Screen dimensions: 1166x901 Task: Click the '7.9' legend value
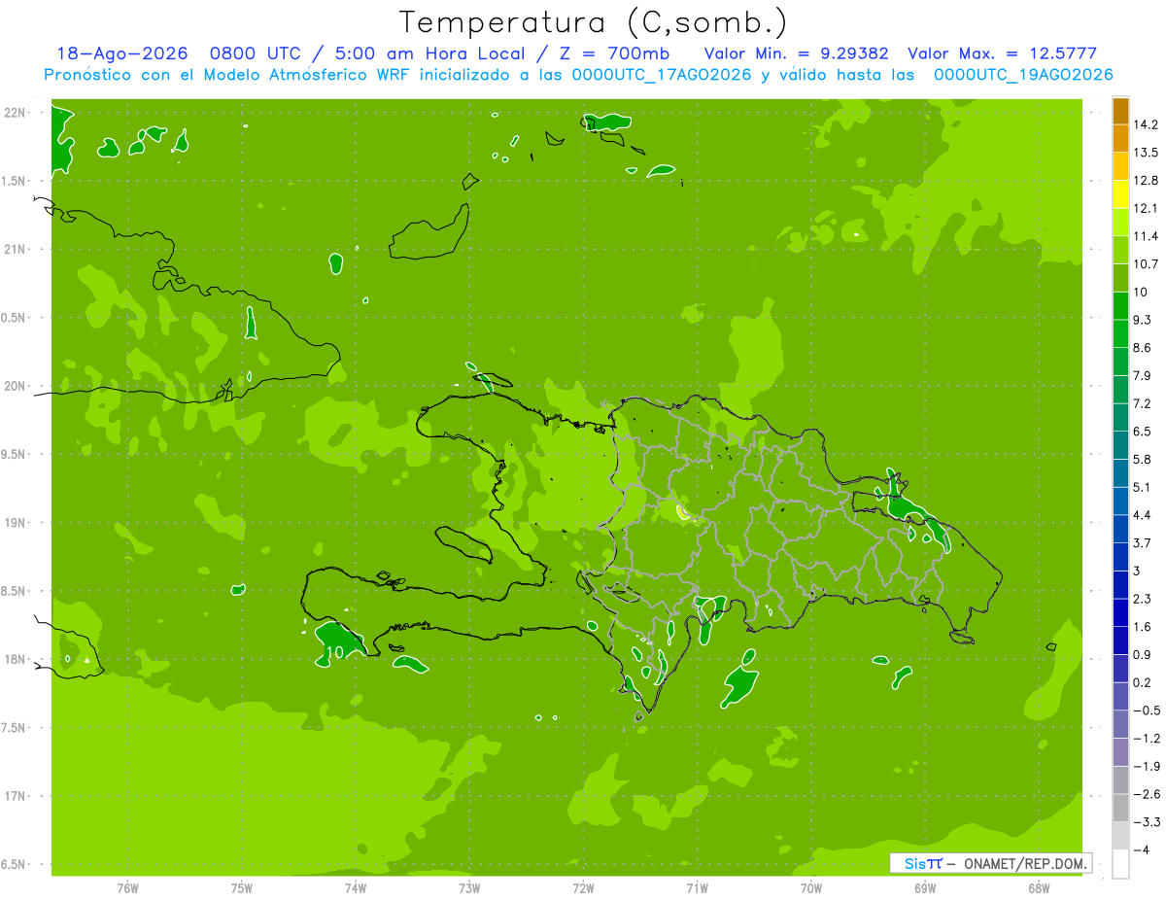click(x=1144, y=376)
